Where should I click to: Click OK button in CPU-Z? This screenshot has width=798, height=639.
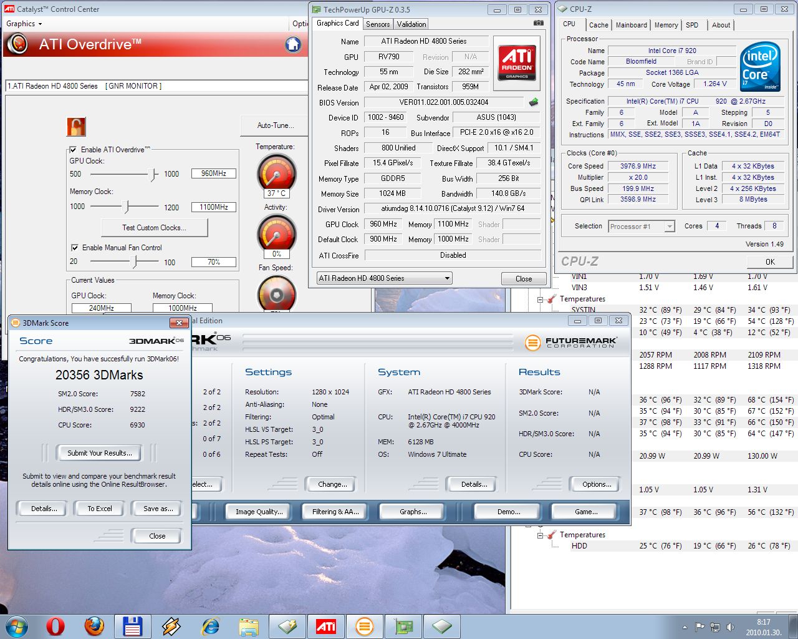(770, 261)
